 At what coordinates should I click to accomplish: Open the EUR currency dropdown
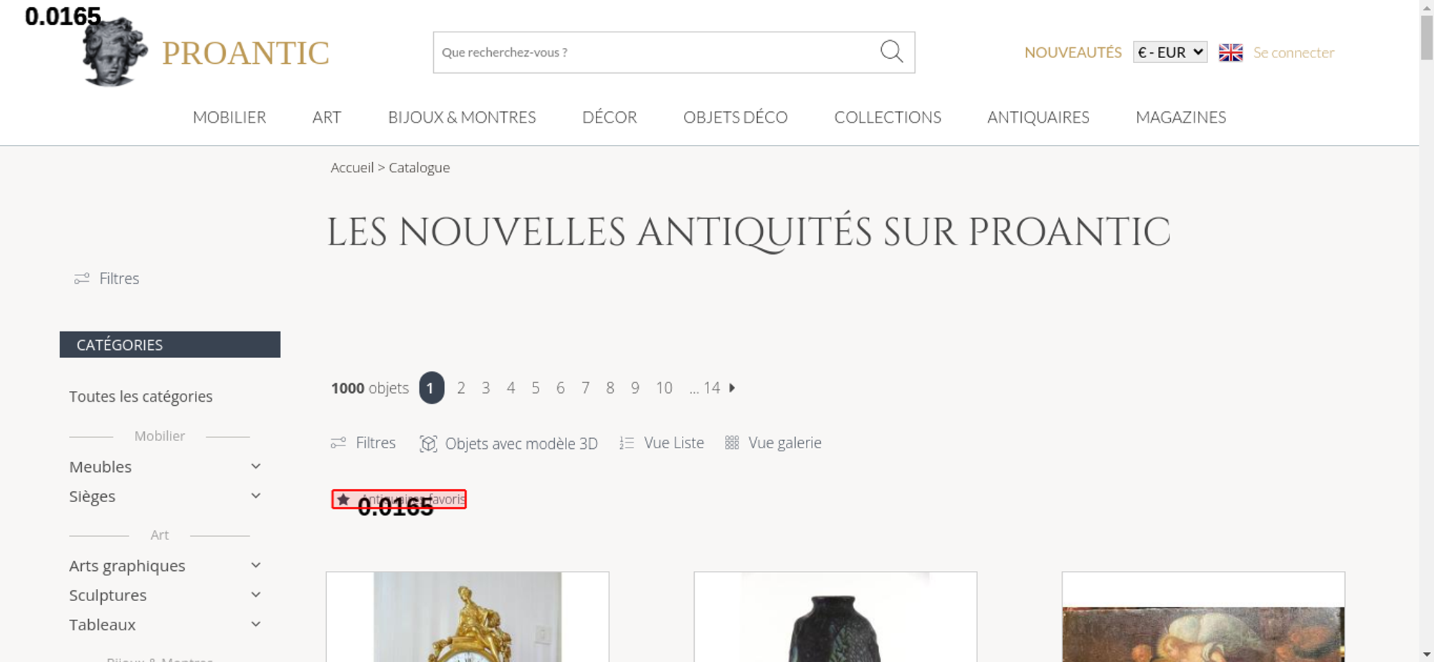pyautogui.click(x=1170, y=52)
